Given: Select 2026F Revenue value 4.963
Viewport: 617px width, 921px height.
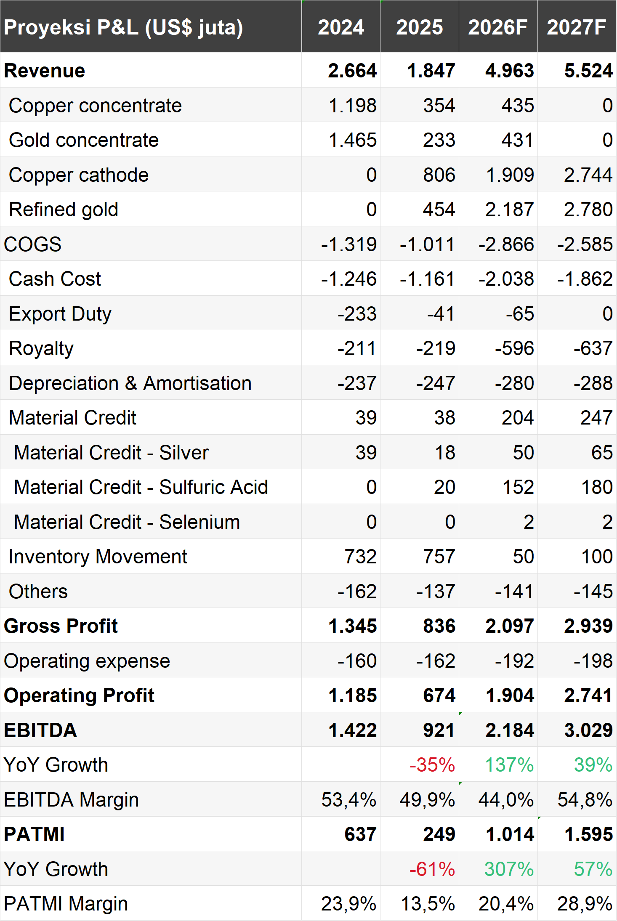Looking at the screenshot, I should 509,70.
